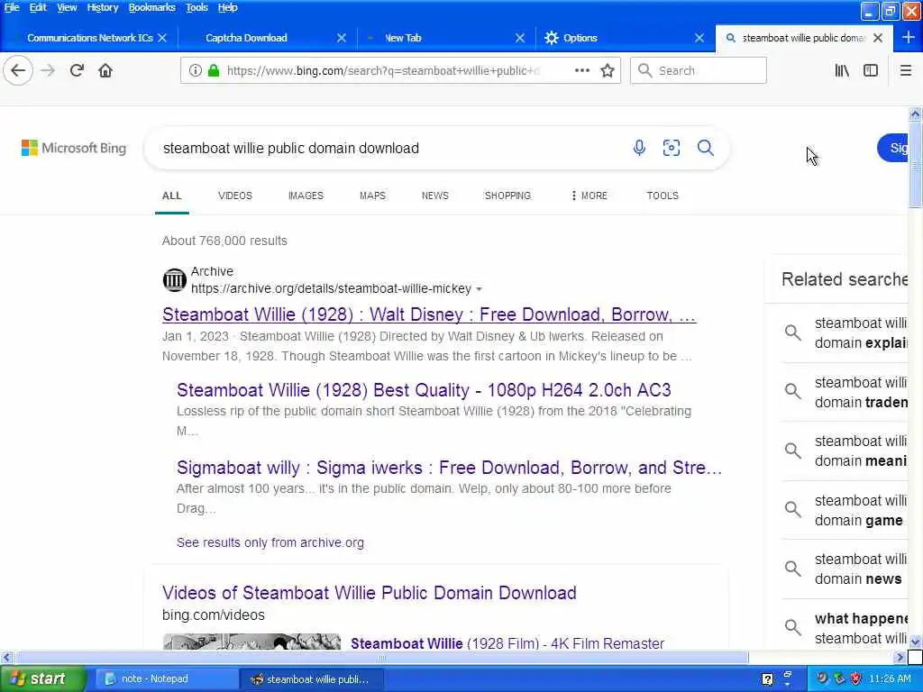This screenshot has height=692, width=923.
Task: Select the IMAGES search tab
Action: [306, 196]
